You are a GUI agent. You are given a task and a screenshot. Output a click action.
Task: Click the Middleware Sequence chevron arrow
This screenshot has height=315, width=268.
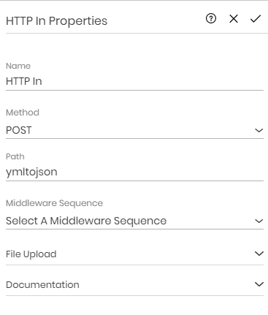(259, 221)
